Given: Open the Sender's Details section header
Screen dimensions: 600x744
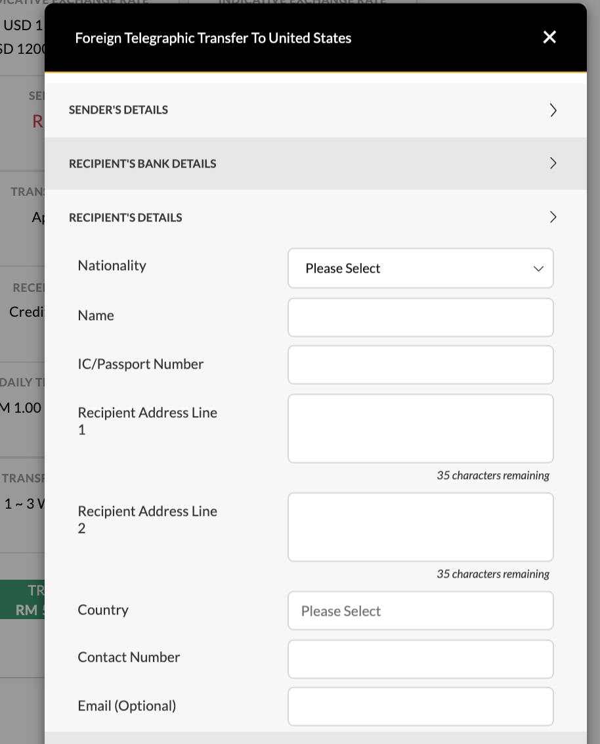Looking at the screenshot, I should 316,110.
